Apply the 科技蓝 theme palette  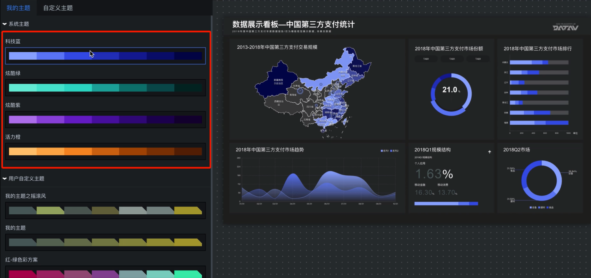(x=106, y=56)
